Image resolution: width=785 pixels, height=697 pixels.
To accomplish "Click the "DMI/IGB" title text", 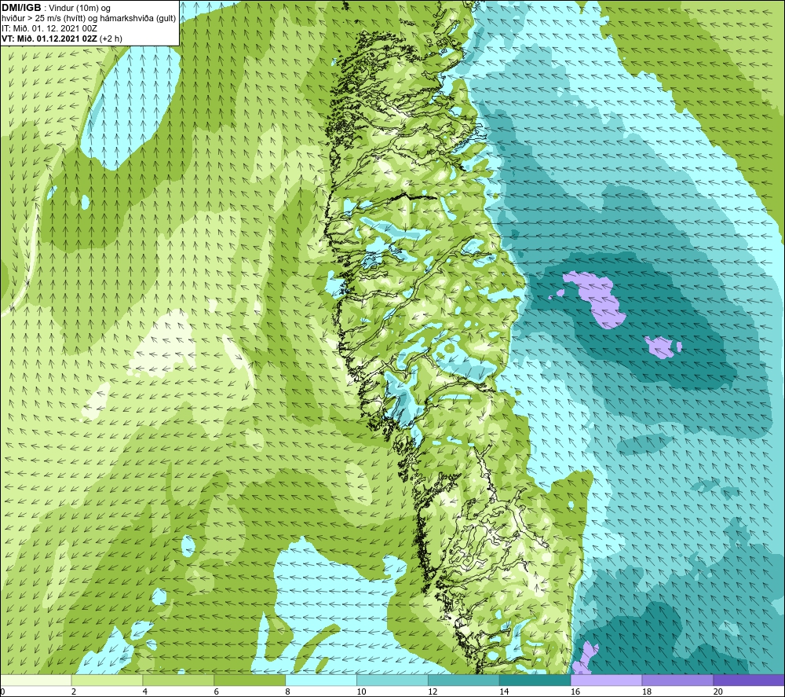I will (21, 8).
